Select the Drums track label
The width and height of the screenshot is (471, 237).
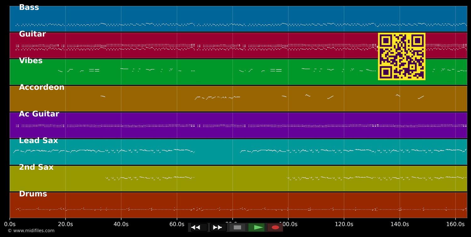click(x=33, y=194)
